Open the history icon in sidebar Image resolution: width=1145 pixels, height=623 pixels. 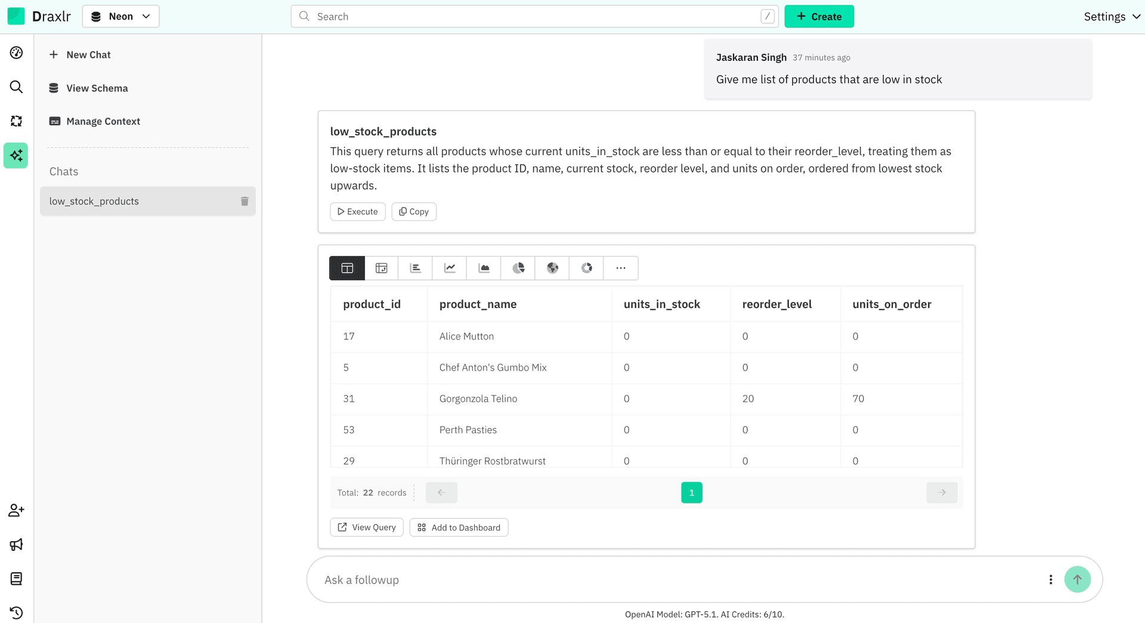[x=16, y=613]
